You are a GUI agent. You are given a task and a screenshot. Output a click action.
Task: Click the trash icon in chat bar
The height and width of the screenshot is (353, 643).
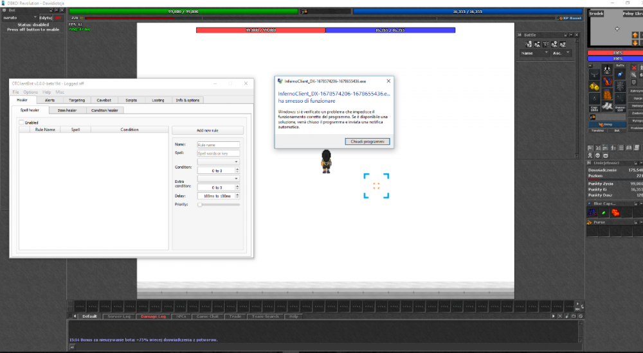click(x=567, y=316)
